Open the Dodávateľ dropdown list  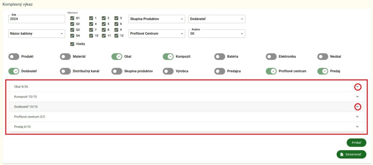point(217,19)
